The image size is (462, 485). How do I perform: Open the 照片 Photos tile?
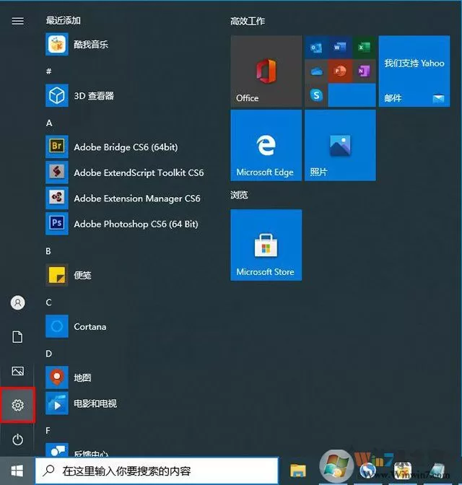(341, 145)
